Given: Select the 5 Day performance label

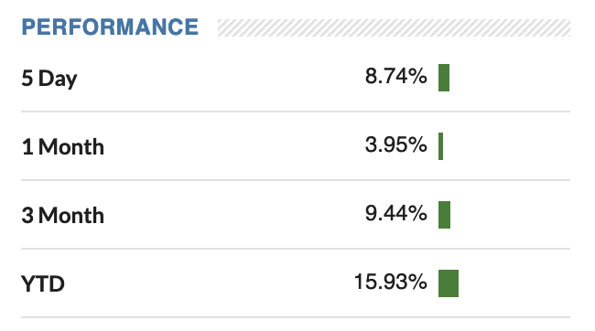Looking at the screenshot, I should [x=49, y=79].
